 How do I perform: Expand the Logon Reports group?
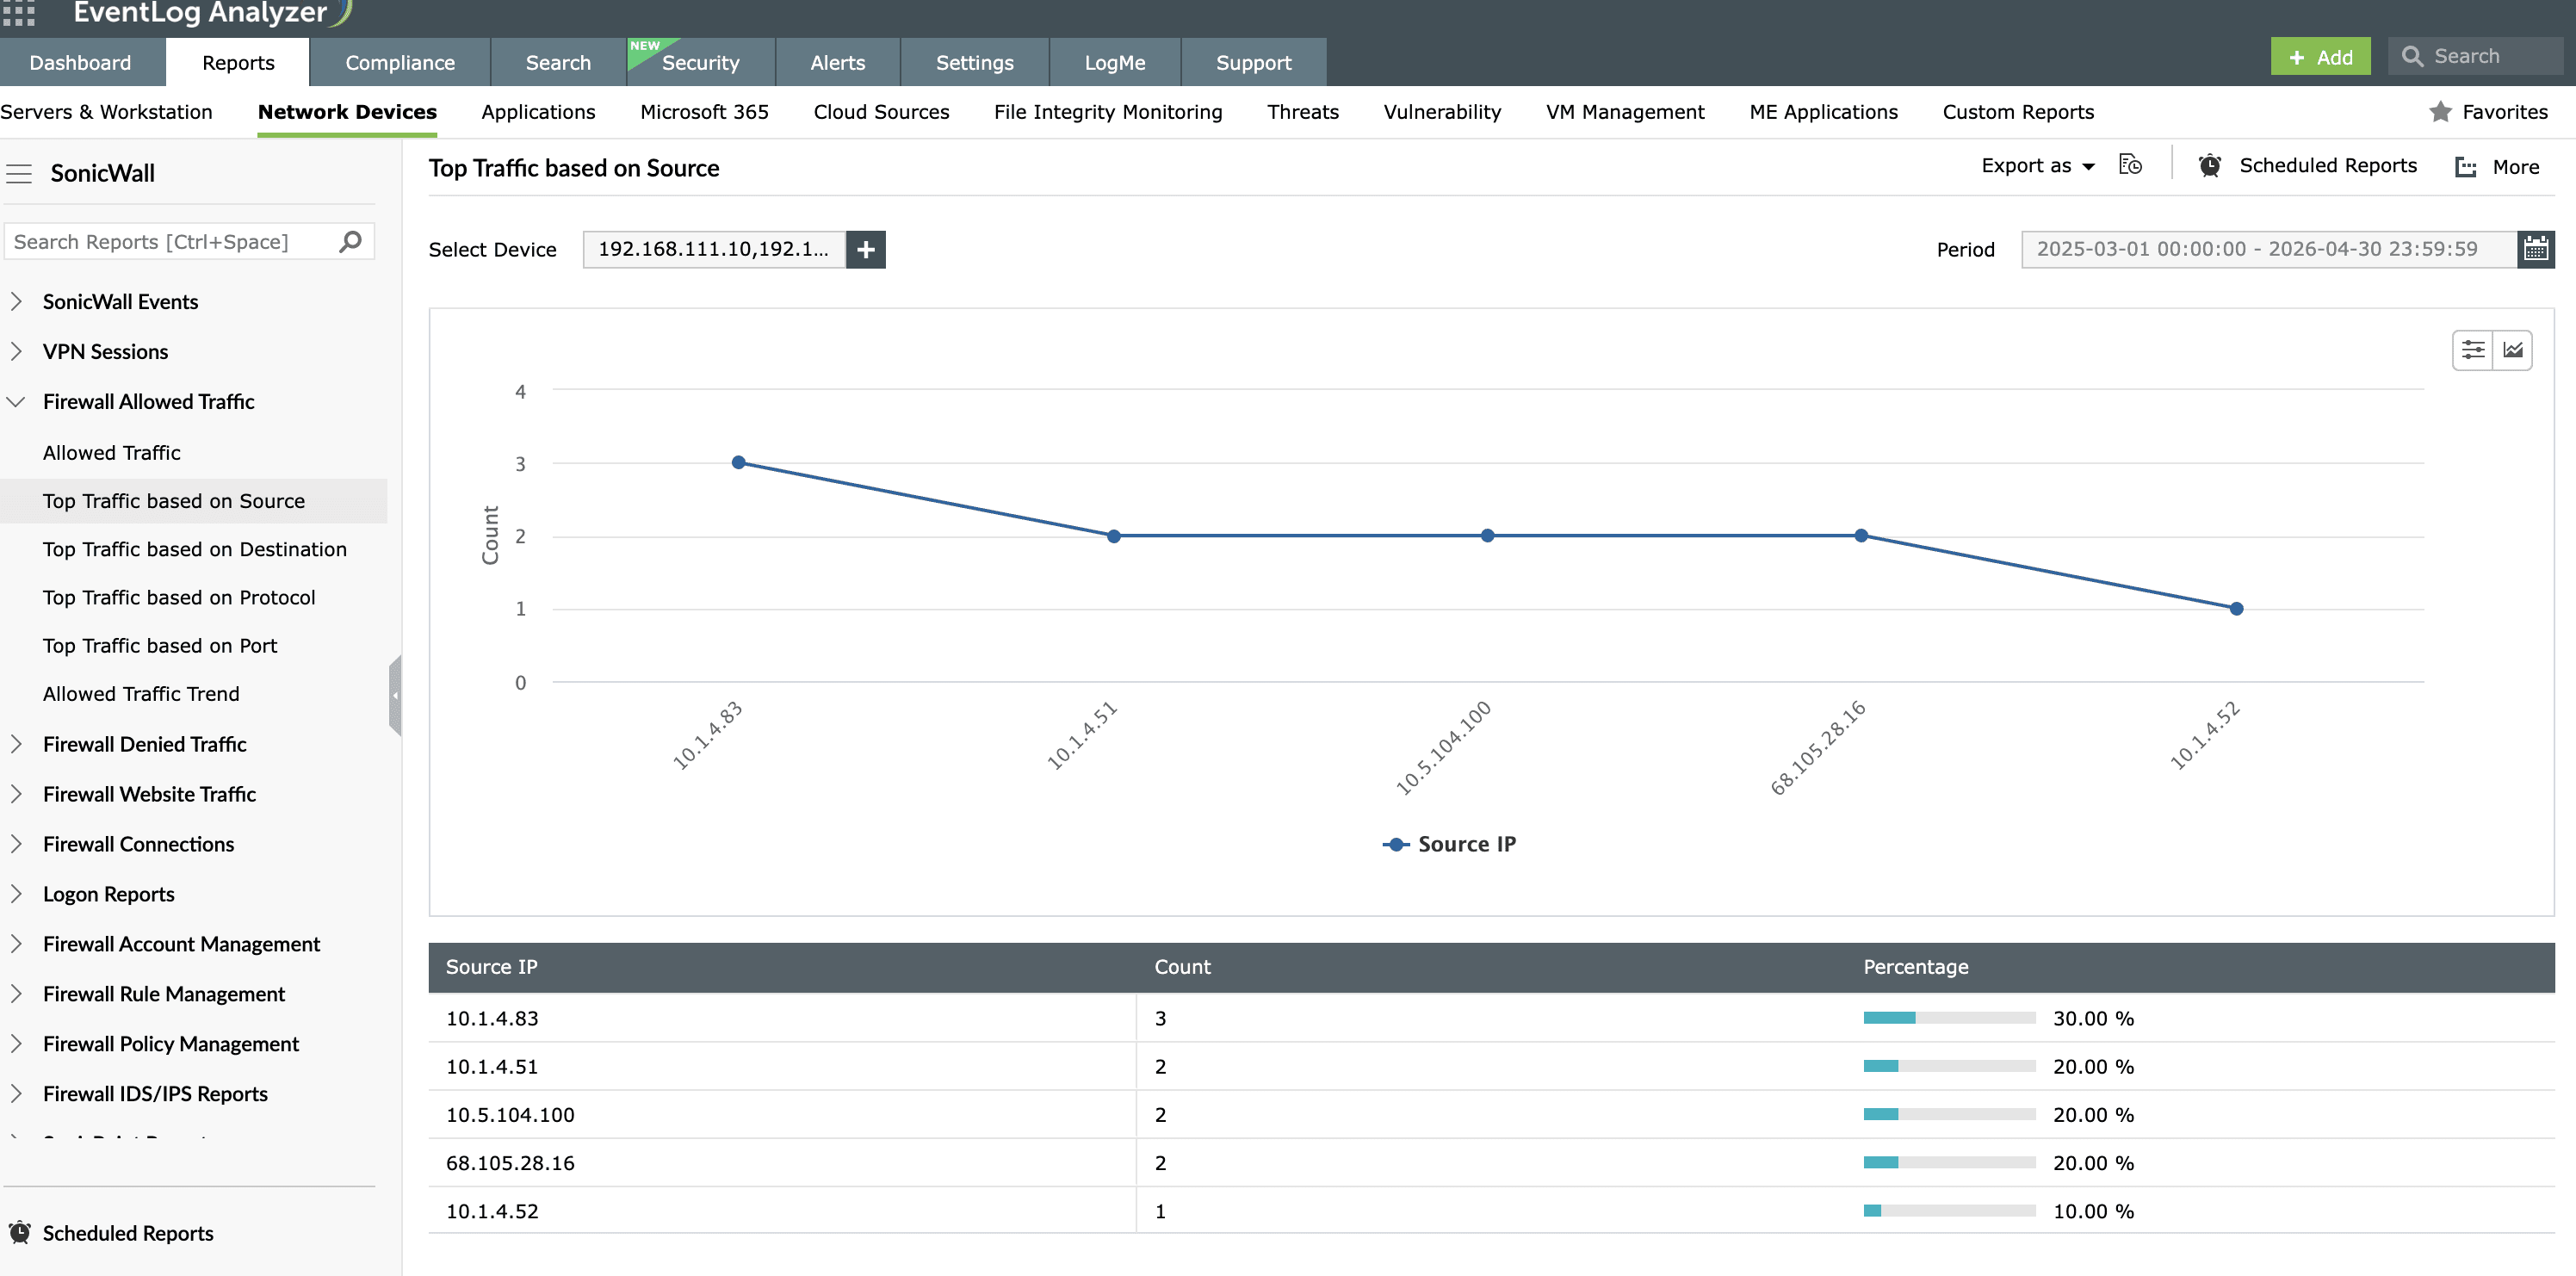coord(16,894)
